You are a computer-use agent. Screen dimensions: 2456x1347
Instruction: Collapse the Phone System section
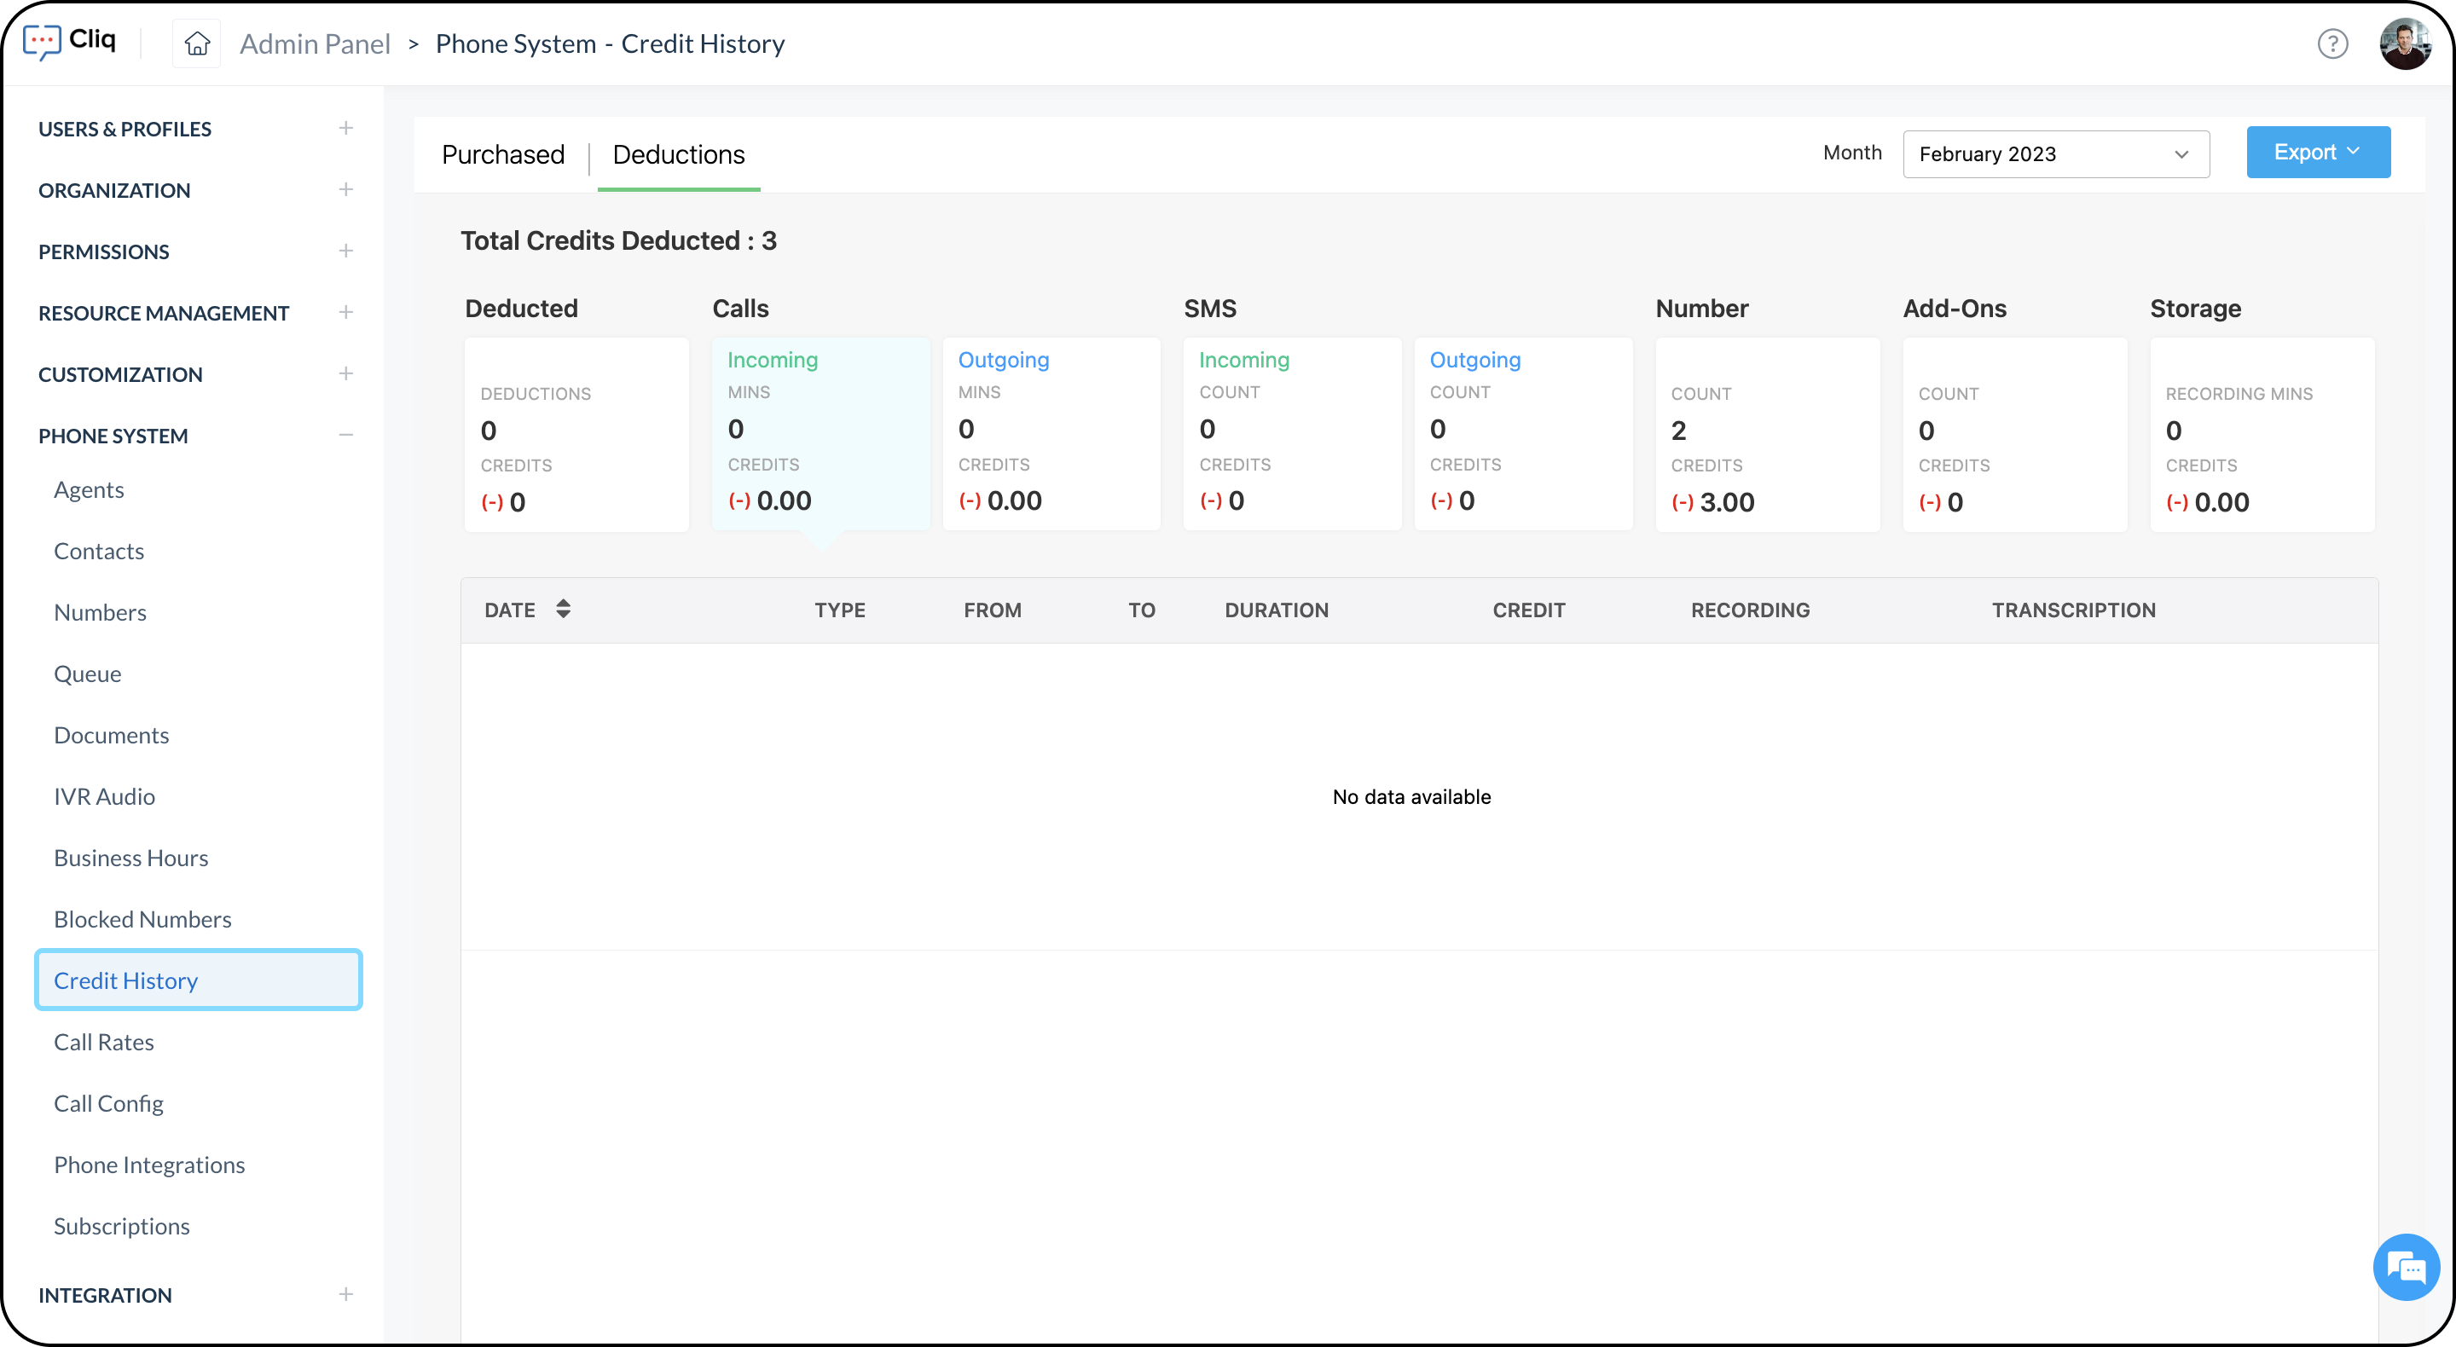point(345,436)
